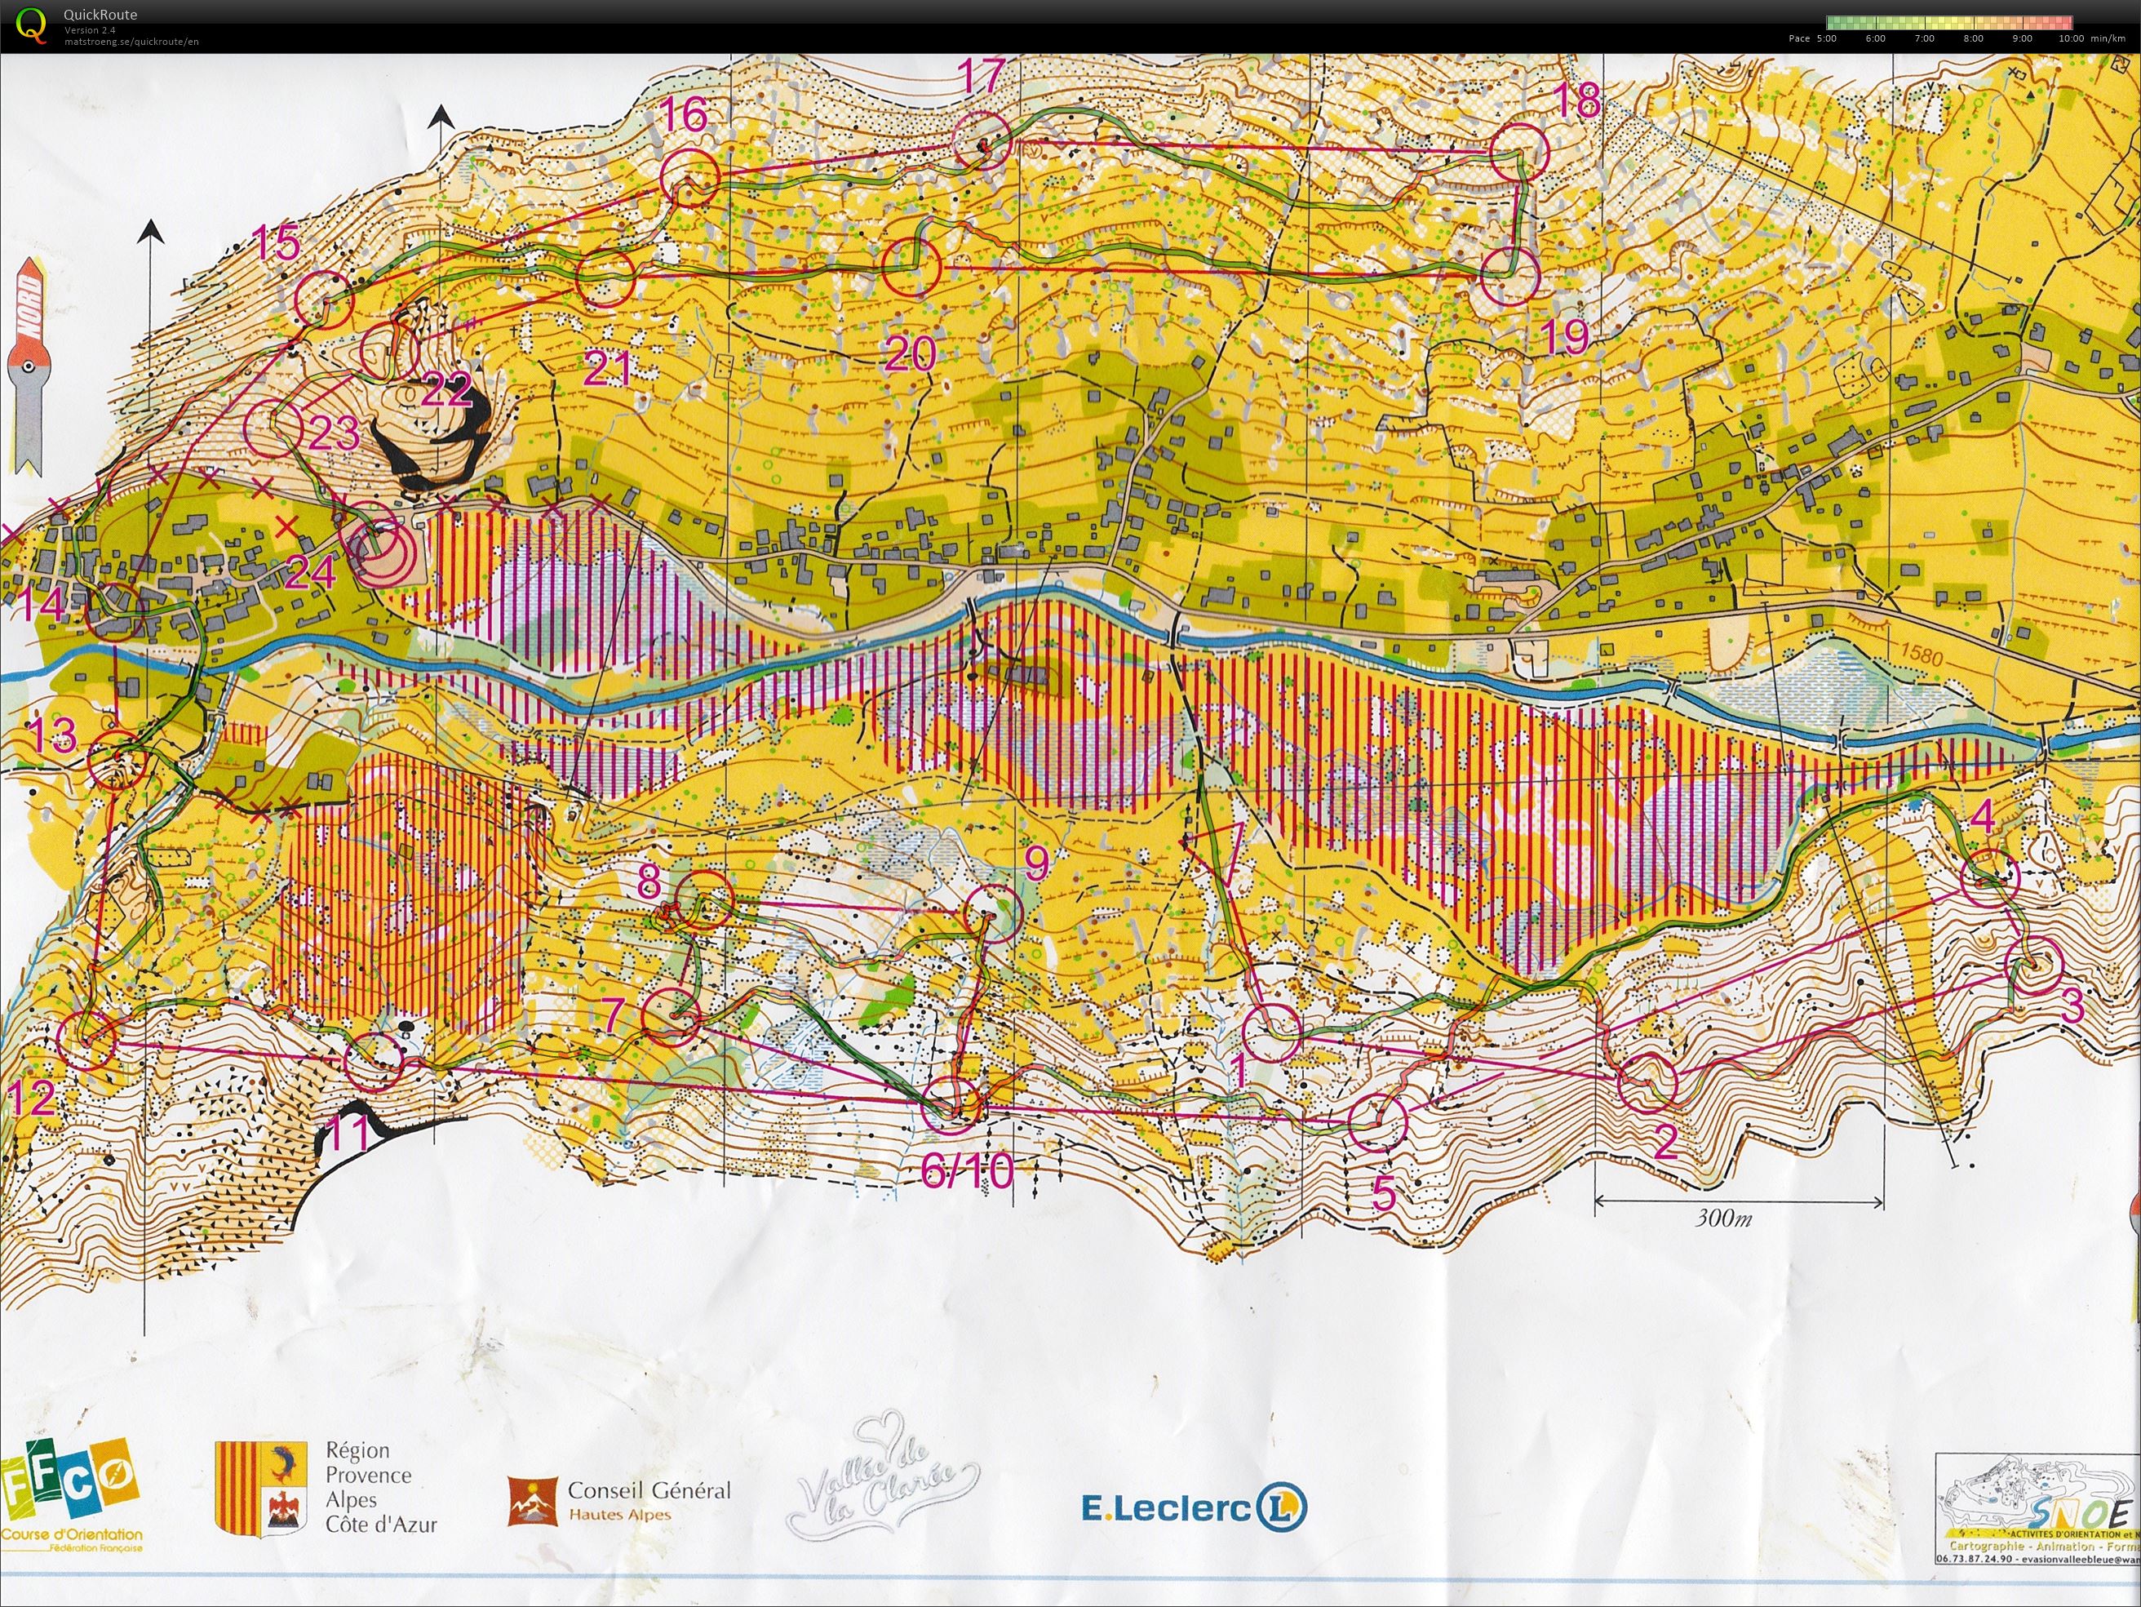Select the control 2 circle

tap(1647, 1081)
